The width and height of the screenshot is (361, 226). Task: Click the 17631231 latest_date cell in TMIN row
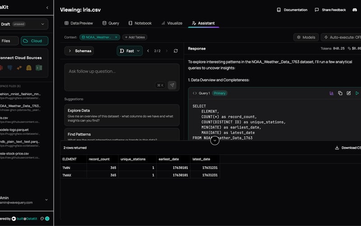point(205,168)
